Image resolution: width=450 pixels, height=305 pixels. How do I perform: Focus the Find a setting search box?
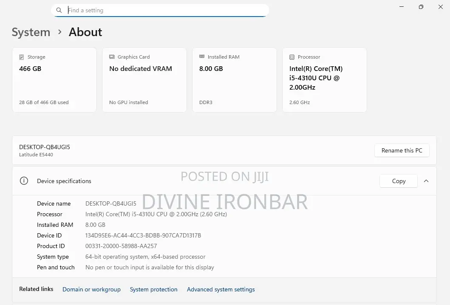[x=160, y=10]
